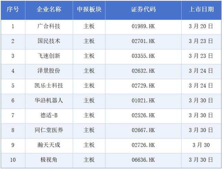Select the 瀚天天成 cell

tap(49, 145)
